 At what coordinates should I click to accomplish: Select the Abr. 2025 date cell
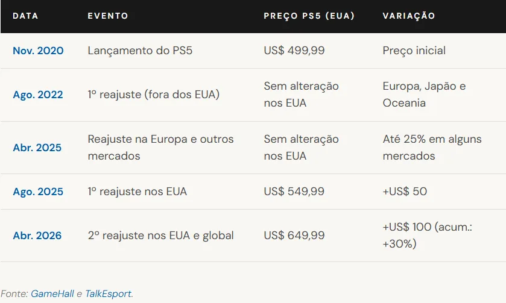(x=37, y=148)
